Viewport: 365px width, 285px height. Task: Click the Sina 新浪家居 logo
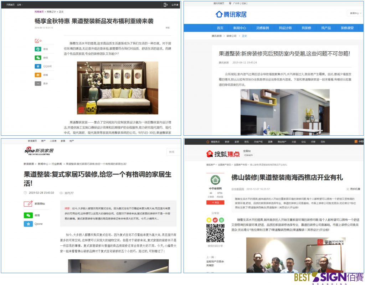(x=39, y=151)
